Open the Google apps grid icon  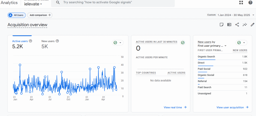coord(241,2)
